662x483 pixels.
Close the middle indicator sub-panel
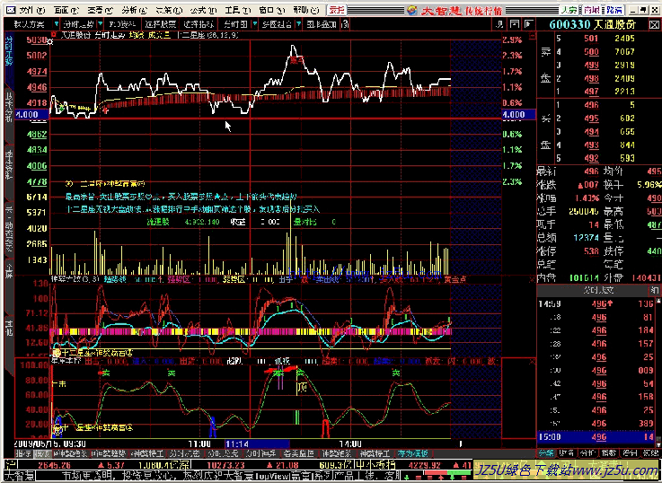click(533, 279)
